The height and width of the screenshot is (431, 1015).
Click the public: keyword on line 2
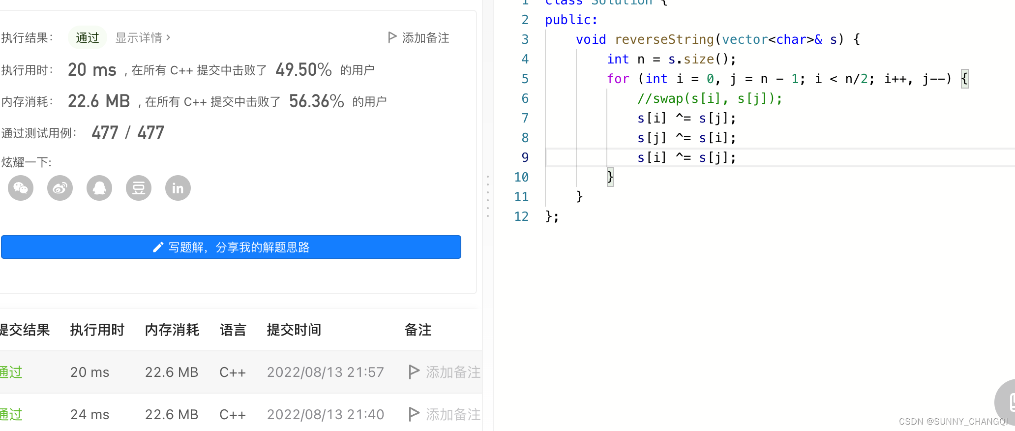click(x=571, y=20)
